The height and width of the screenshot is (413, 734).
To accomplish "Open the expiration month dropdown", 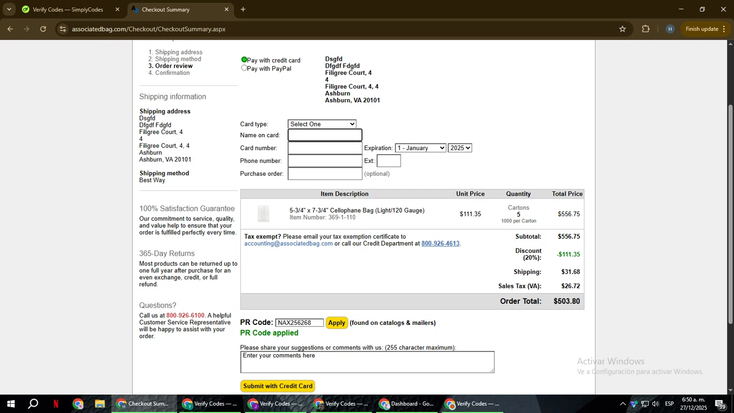I will click(421, 148).
